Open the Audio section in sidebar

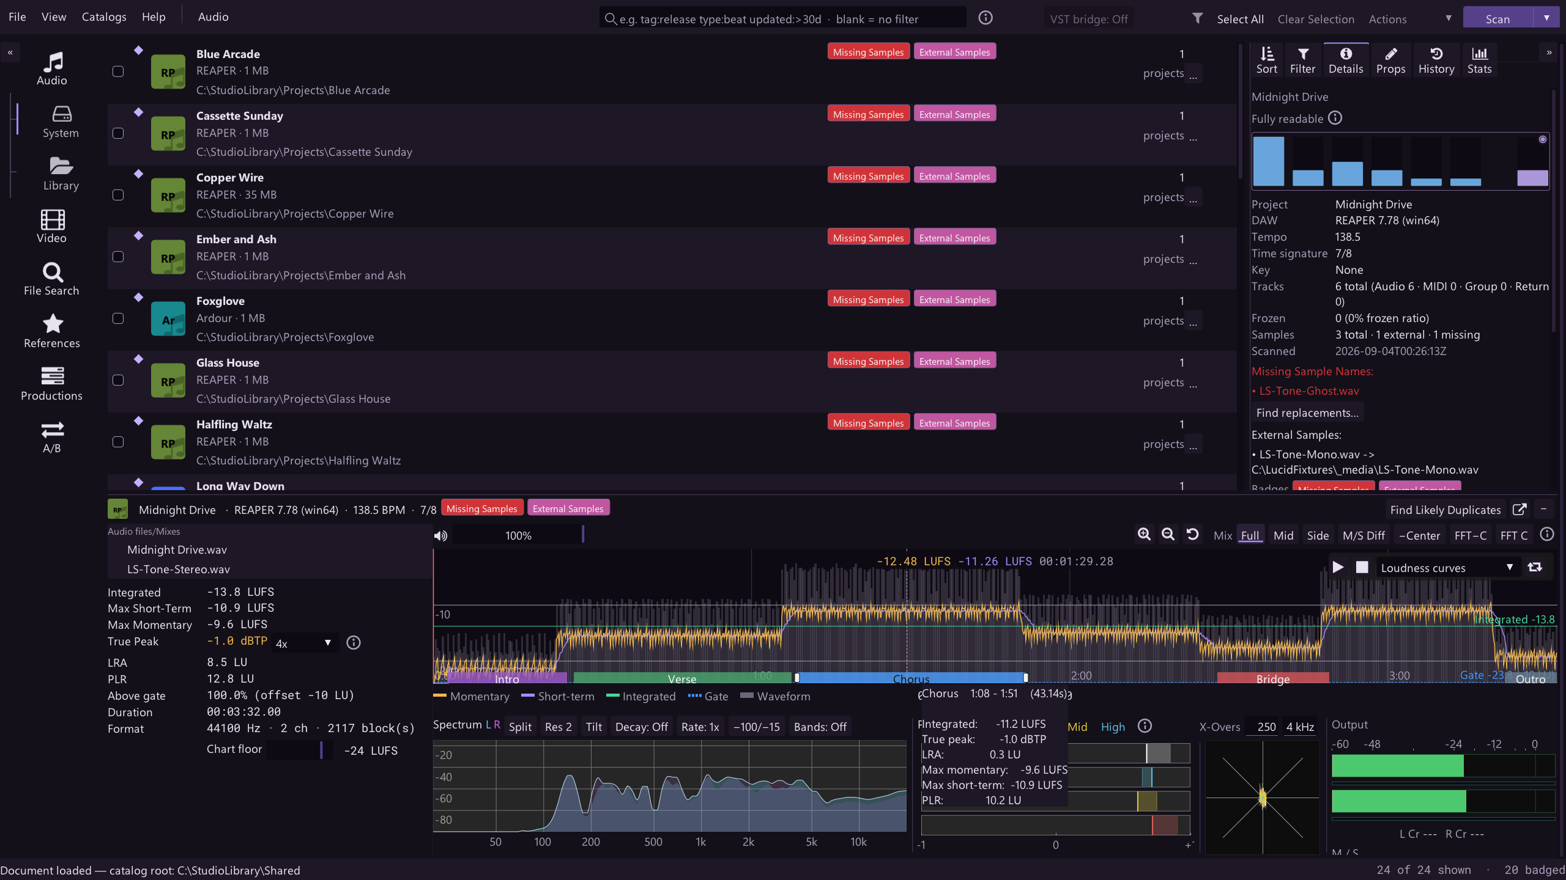point(52,68)
